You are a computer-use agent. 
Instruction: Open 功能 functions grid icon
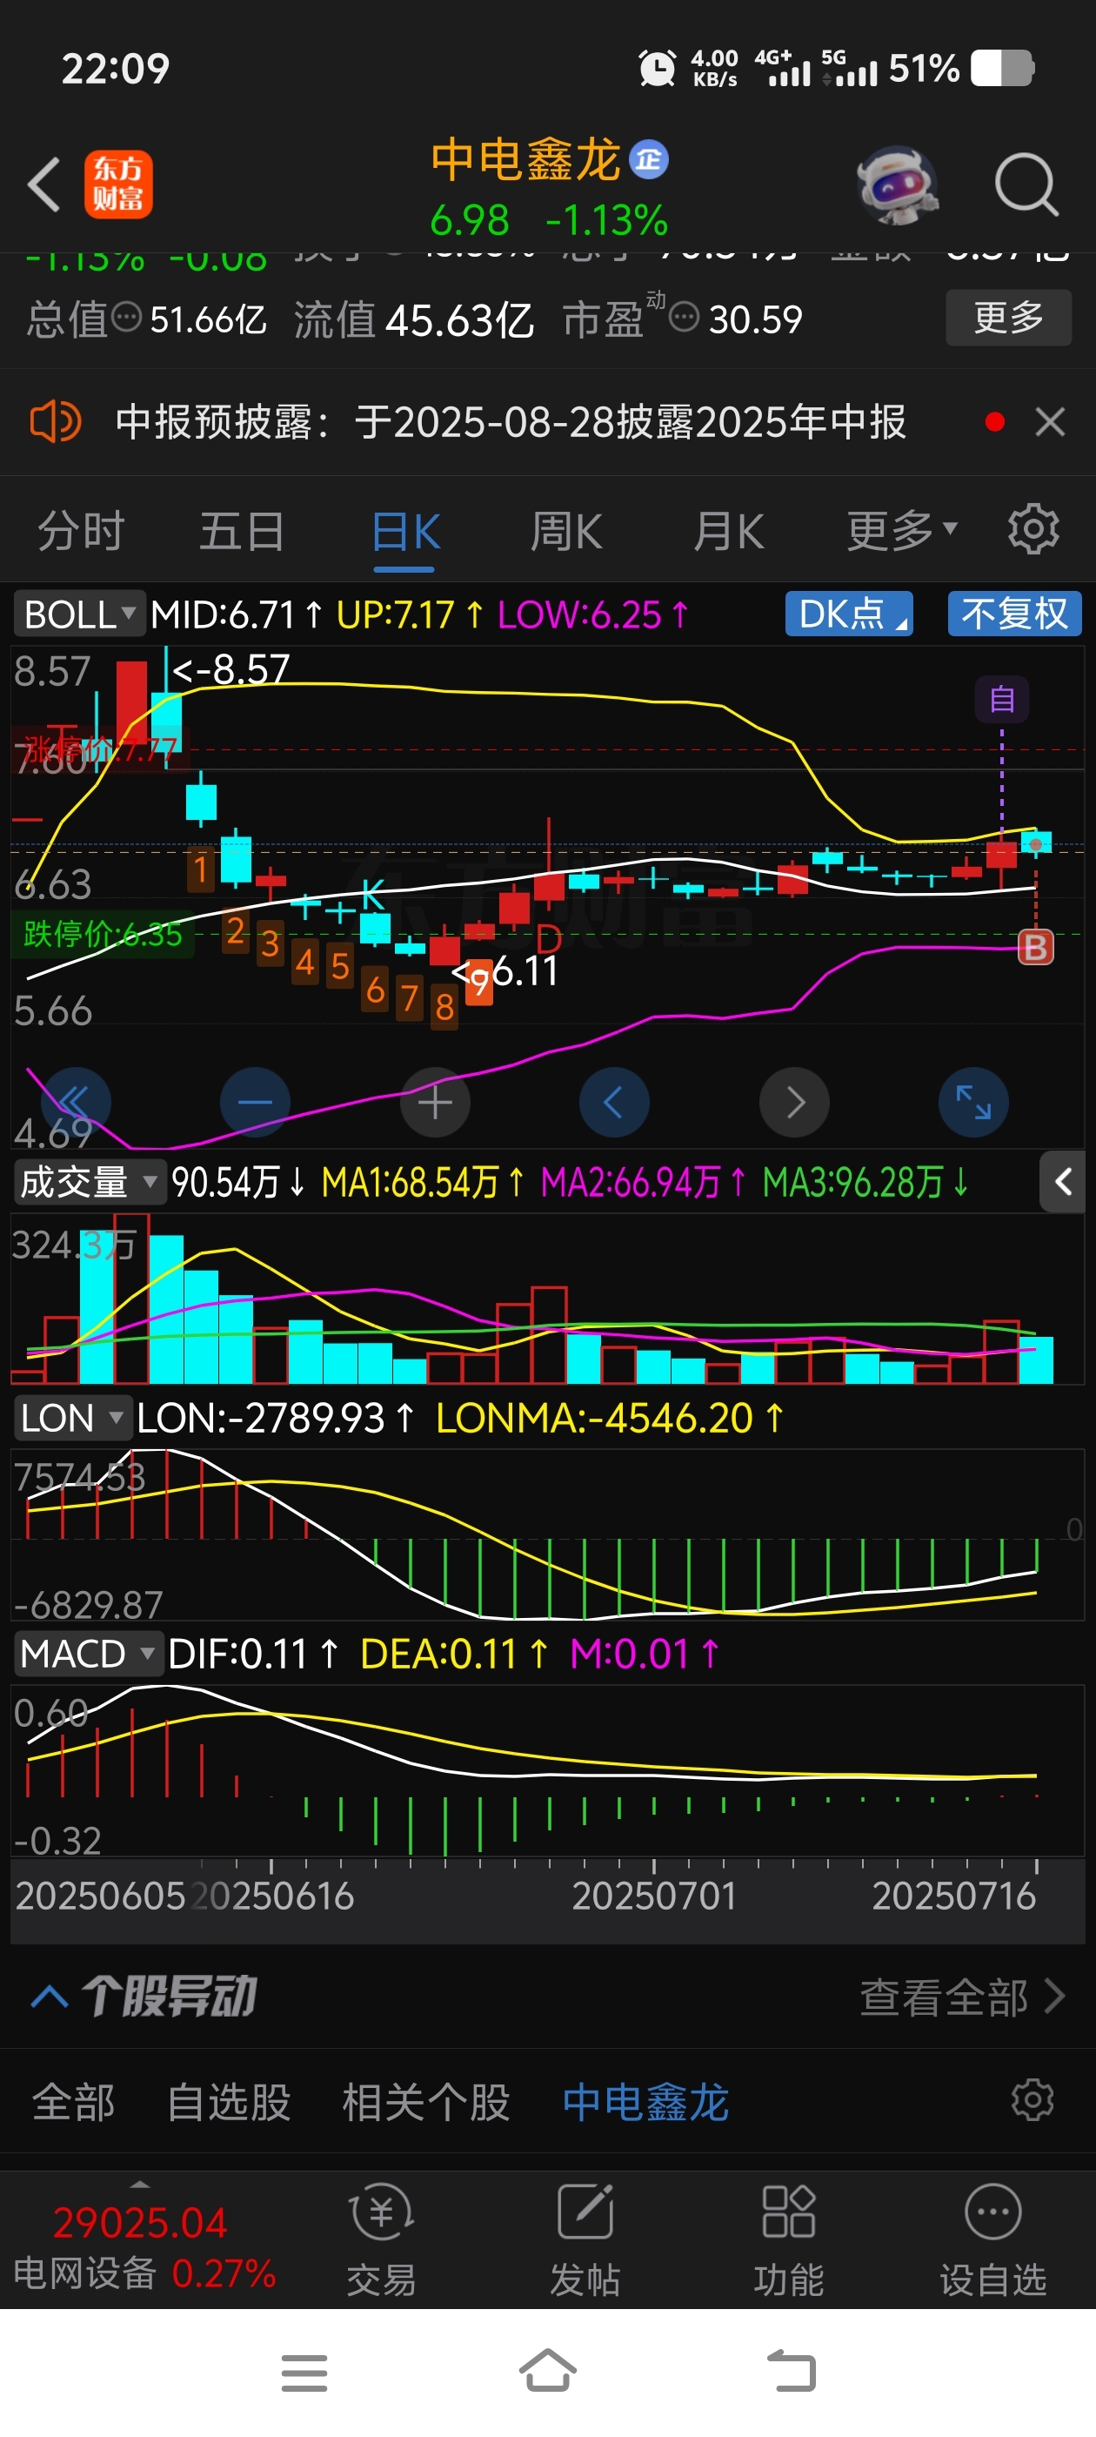pos(789,2240)
